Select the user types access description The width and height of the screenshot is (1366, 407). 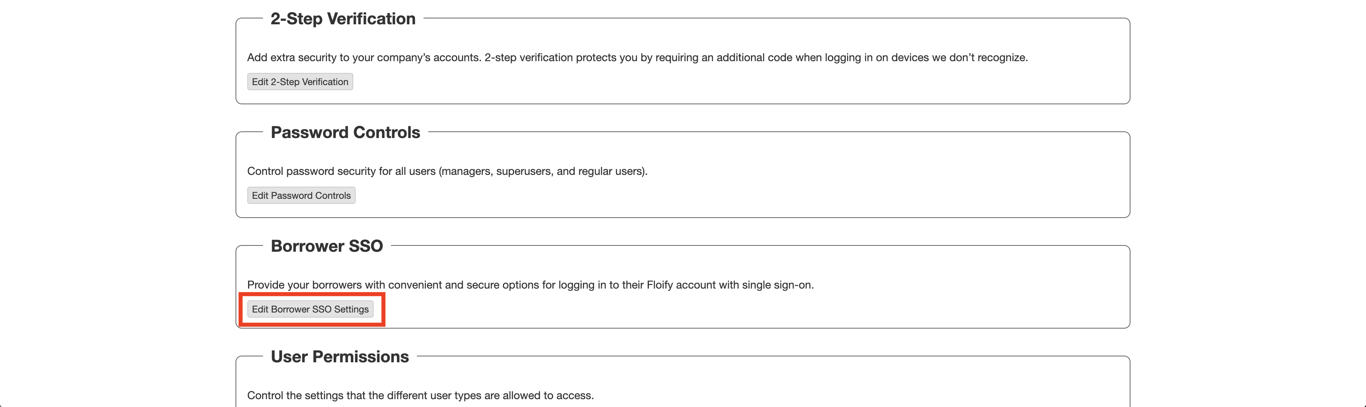(x=420, y=395)
